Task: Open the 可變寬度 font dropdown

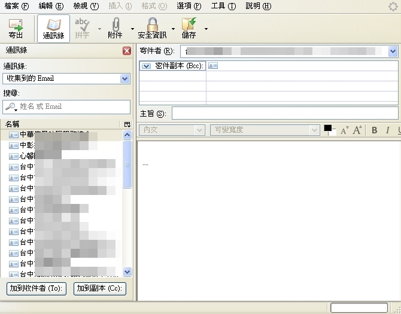Action: (x=265, y=130)
